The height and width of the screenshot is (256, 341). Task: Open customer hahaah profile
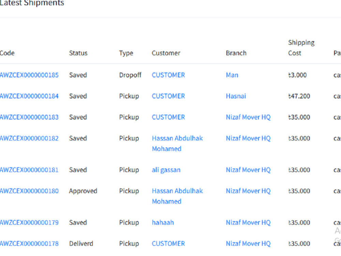tap(163, 223)
